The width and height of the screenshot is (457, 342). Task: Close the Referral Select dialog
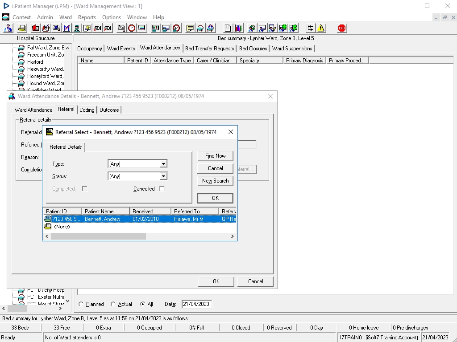(231, 132)
